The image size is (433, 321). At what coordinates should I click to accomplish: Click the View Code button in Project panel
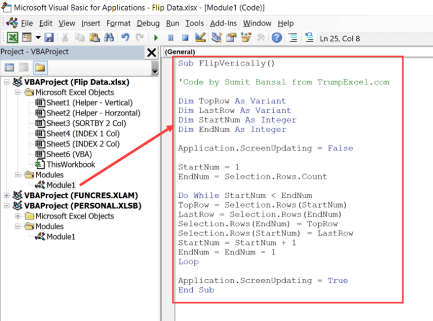tap(10, 68)
